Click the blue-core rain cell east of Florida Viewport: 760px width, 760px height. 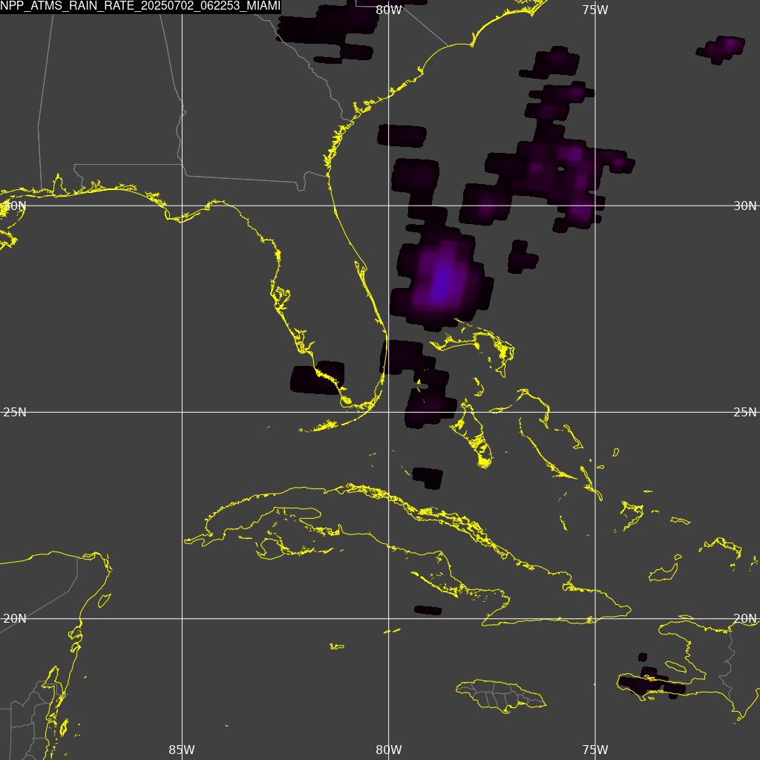tap(441, 281)
